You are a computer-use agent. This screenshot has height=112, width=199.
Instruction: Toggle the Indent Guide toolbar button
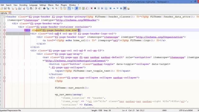tap(76, 8)
